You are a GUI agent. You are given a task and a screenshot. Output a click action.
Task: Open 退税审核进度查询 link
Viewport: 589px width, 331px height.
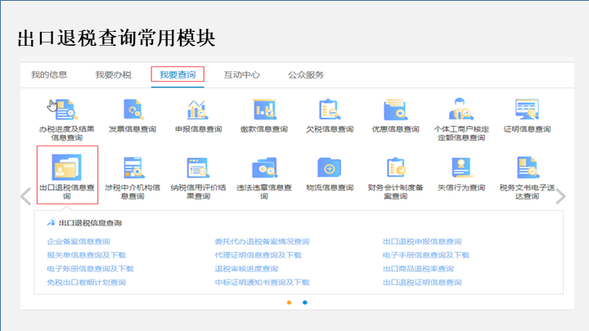click(x=246, y=269)
